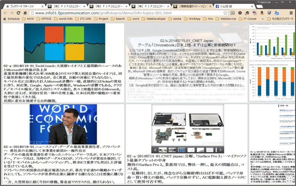
Task: Open the Win8App bookmark folder
Action: 192,19
